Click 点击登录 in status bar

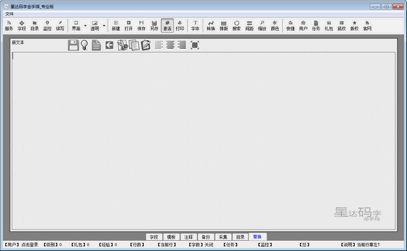[30, 244]
